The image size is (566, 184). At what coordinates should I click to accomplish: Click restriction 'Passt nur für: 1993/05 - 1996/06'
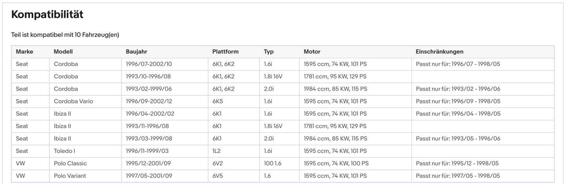point(458,139)
